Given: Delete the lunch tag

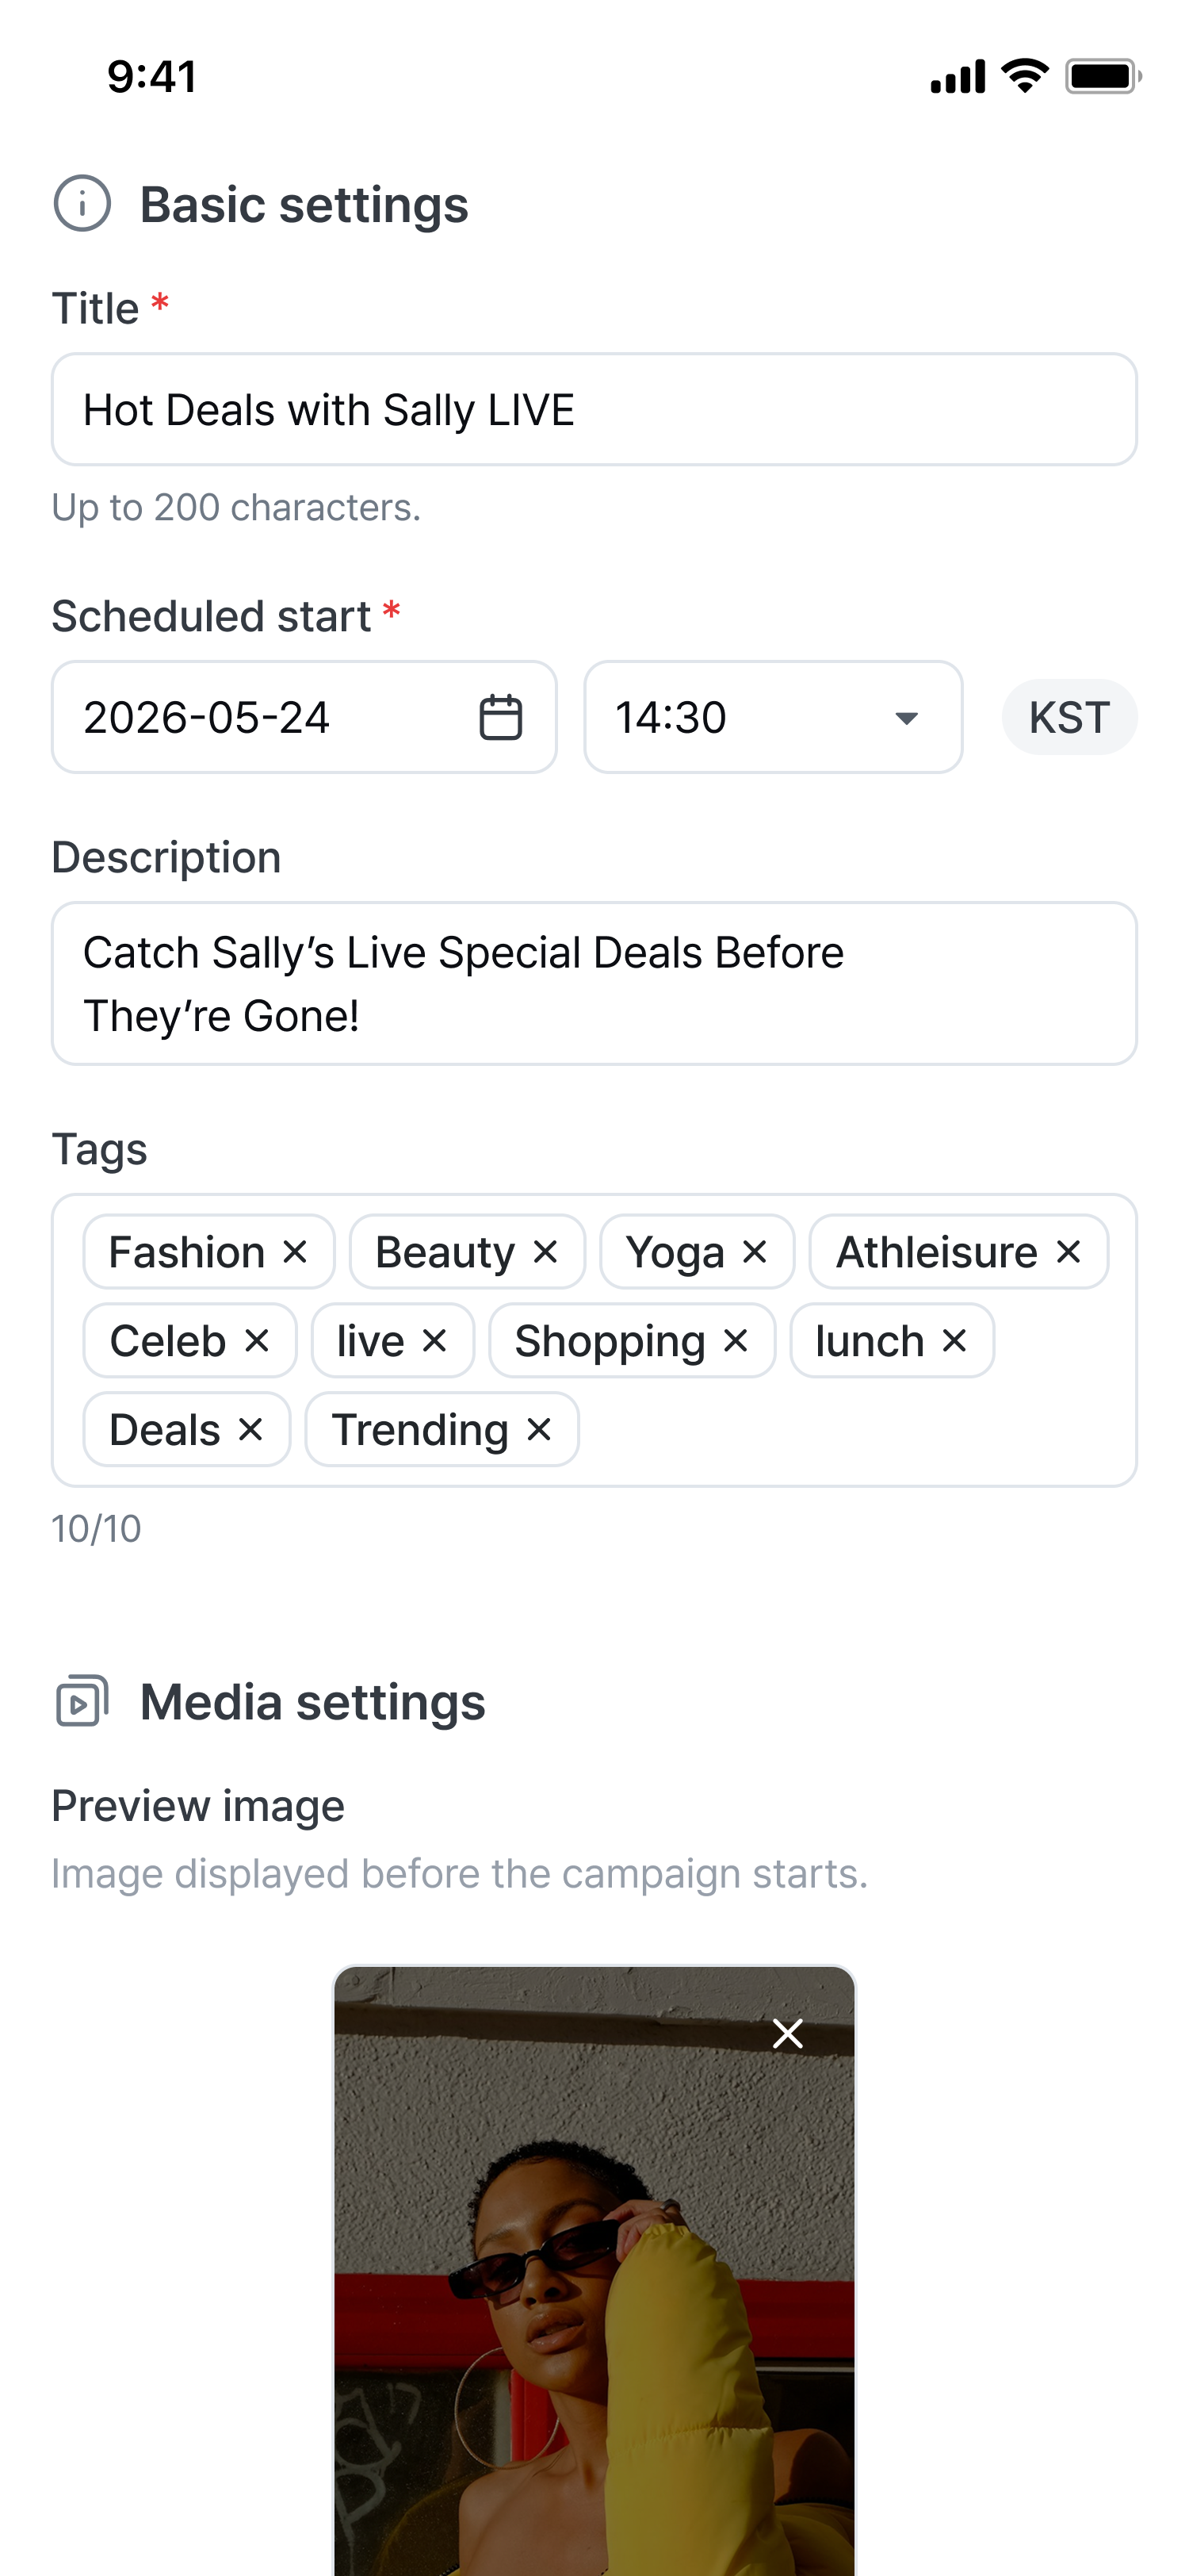Looking at the screenshot, I should point(955,1341).
